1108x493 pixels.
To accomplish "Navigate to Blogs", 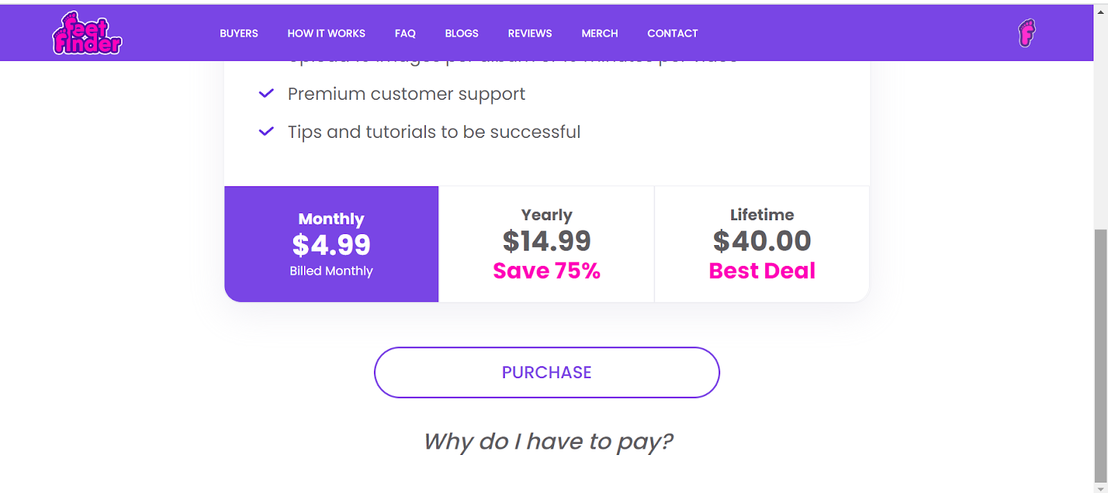I will click(461, 33).
